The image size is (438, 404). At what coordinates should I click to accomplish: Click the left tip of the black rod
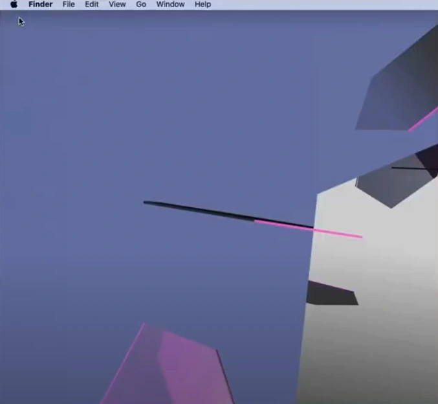[x=146, y=203]
